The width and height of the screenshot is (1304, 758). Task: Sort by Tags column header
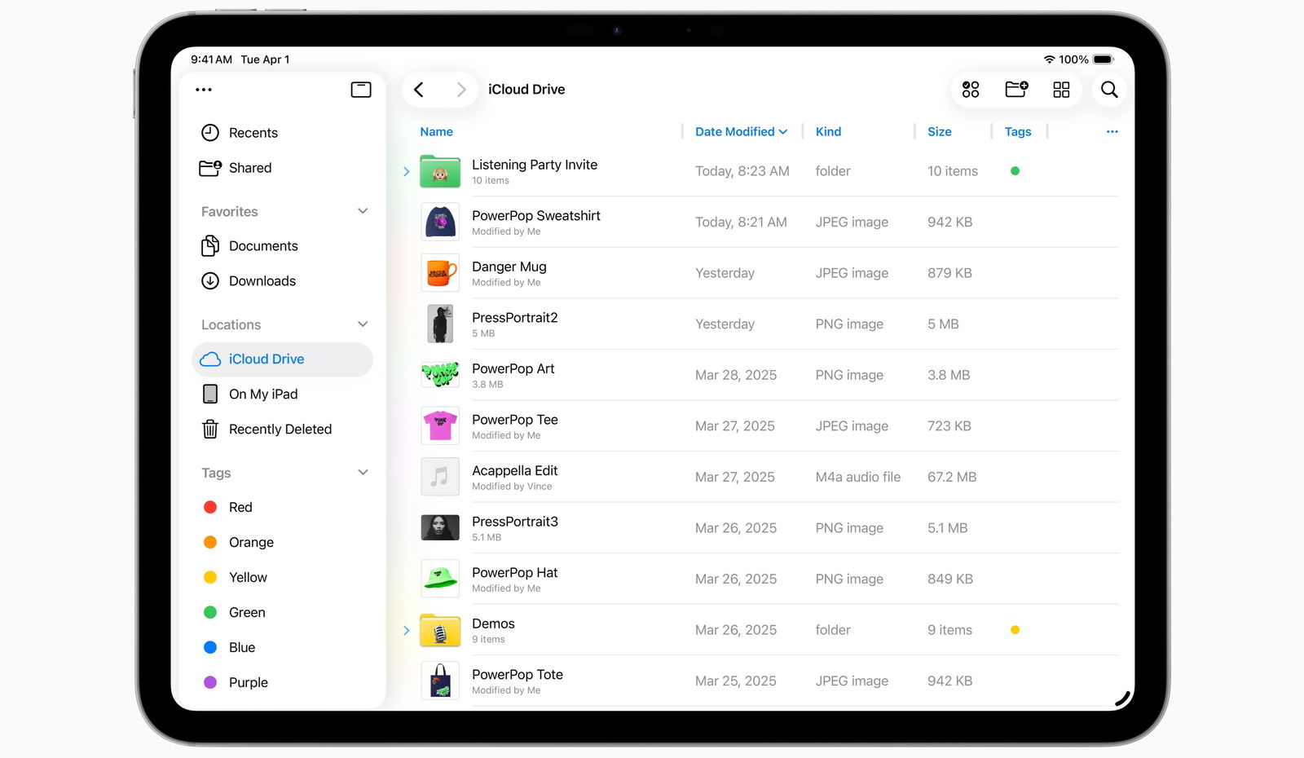point(1017,132)
